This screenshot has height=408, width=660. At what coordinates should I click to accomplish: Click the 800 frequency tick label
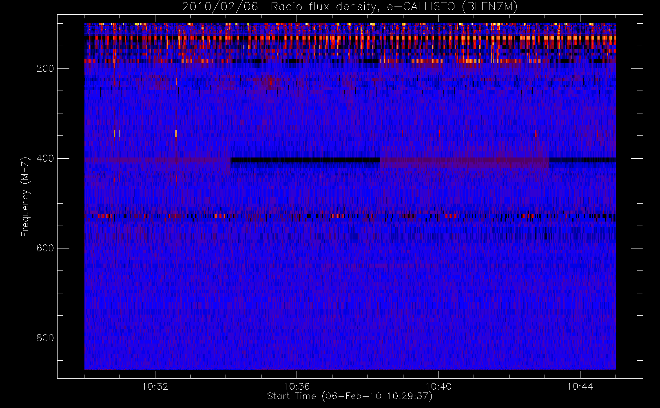pos(45,338)
